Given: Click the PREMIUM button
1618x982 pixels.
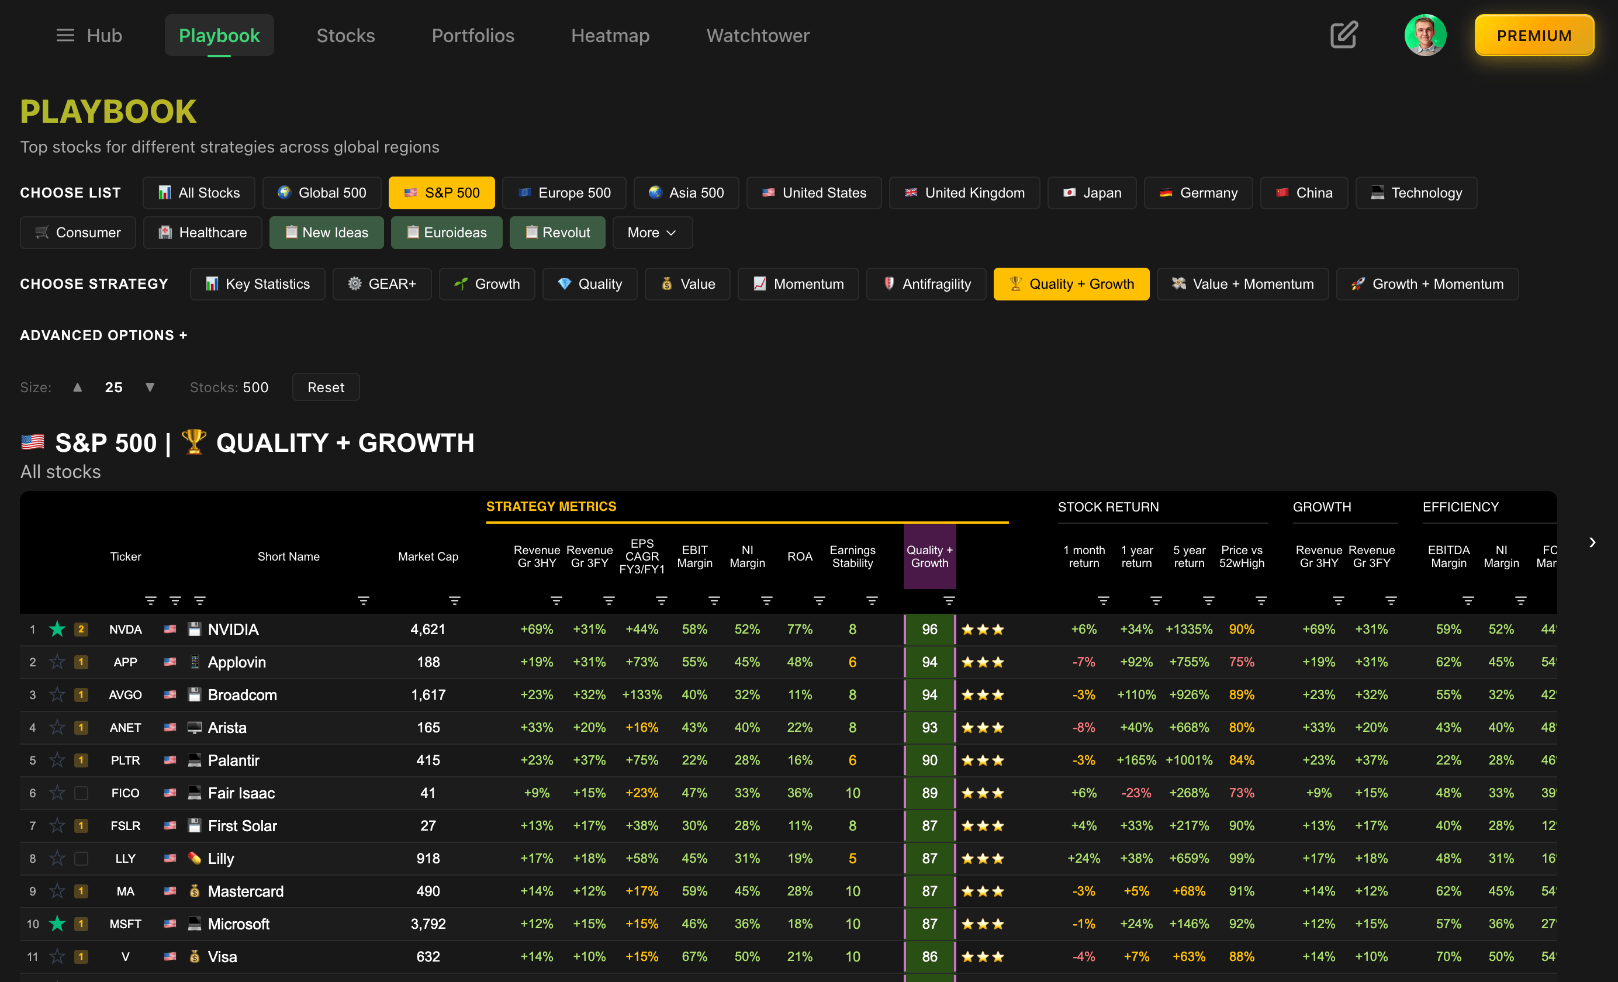Looking at the screenshot, I should point(1534,35).
